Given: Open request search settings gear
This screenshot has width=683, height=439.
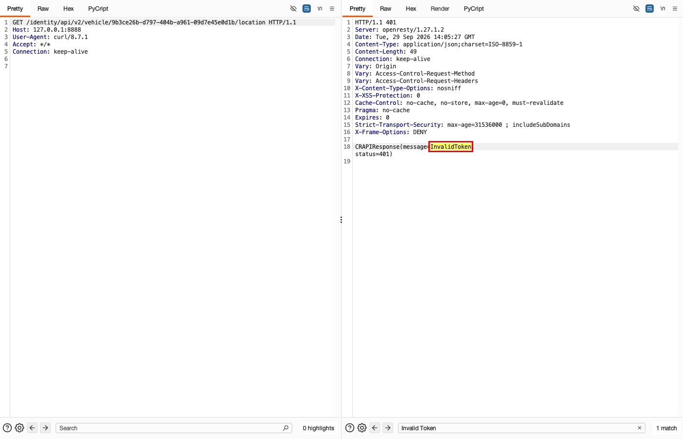Looking at the screenshot, I should coord(20,428).
